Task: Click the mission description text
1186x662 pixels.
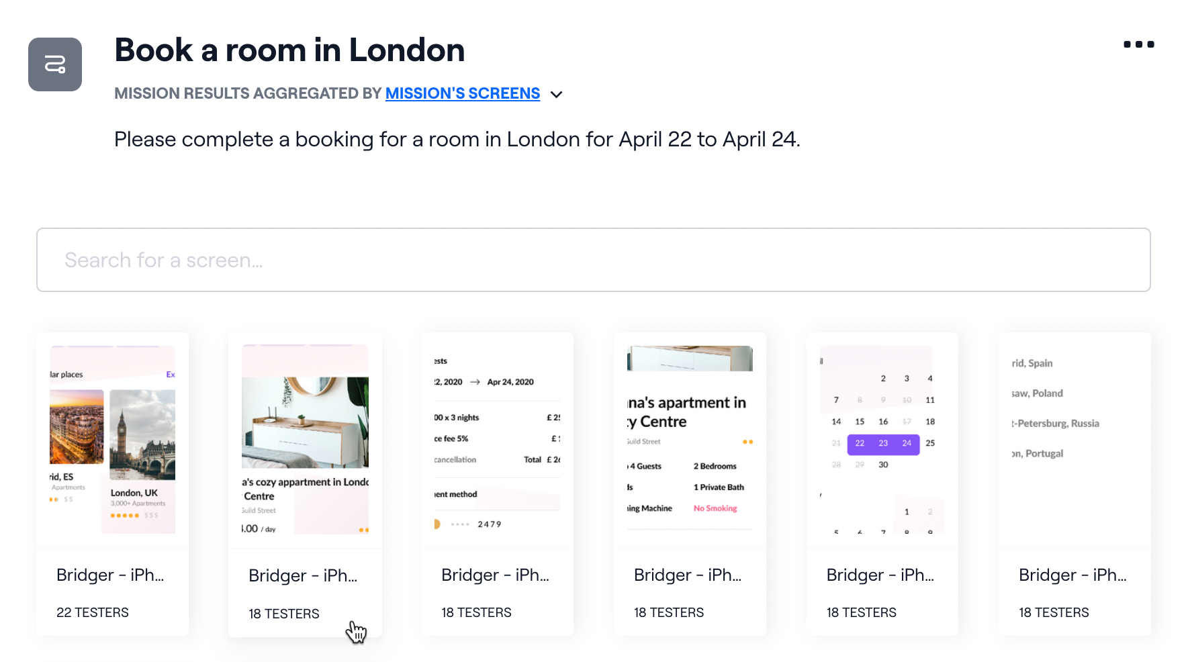Action: pos(457,140)
